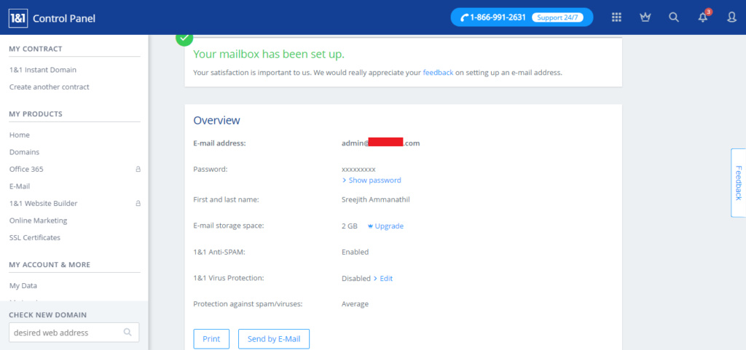Open the side Feedback tab

point(738,183)
